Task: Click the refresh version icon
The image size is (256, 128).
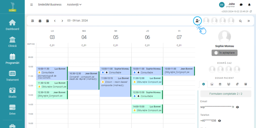Action: pyautogui.click(x=251, y=12)
